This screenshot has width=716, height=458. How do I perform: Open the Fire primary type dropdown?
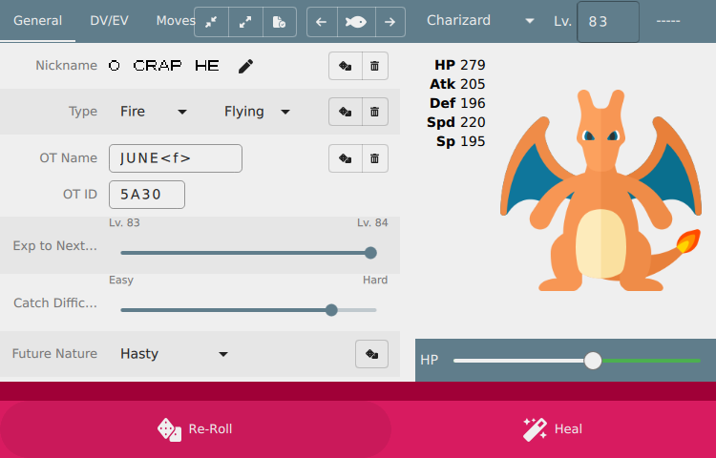[x=154, y=112]
